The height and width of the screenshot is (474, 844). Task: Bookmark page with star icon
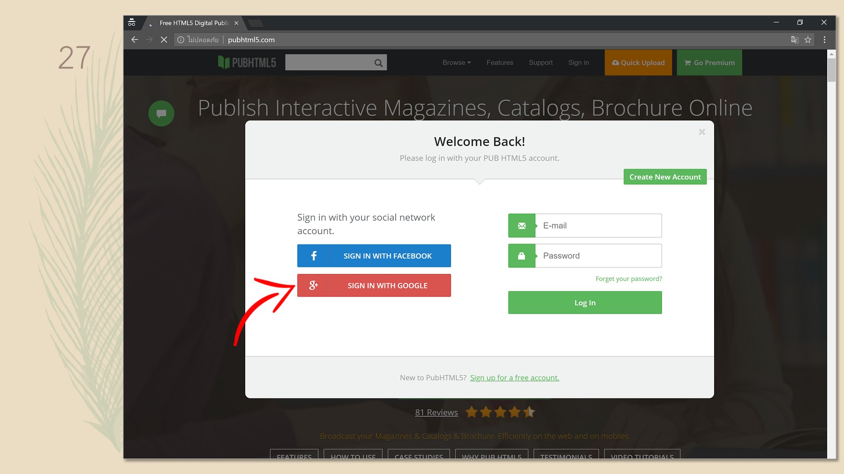point(808,40)
